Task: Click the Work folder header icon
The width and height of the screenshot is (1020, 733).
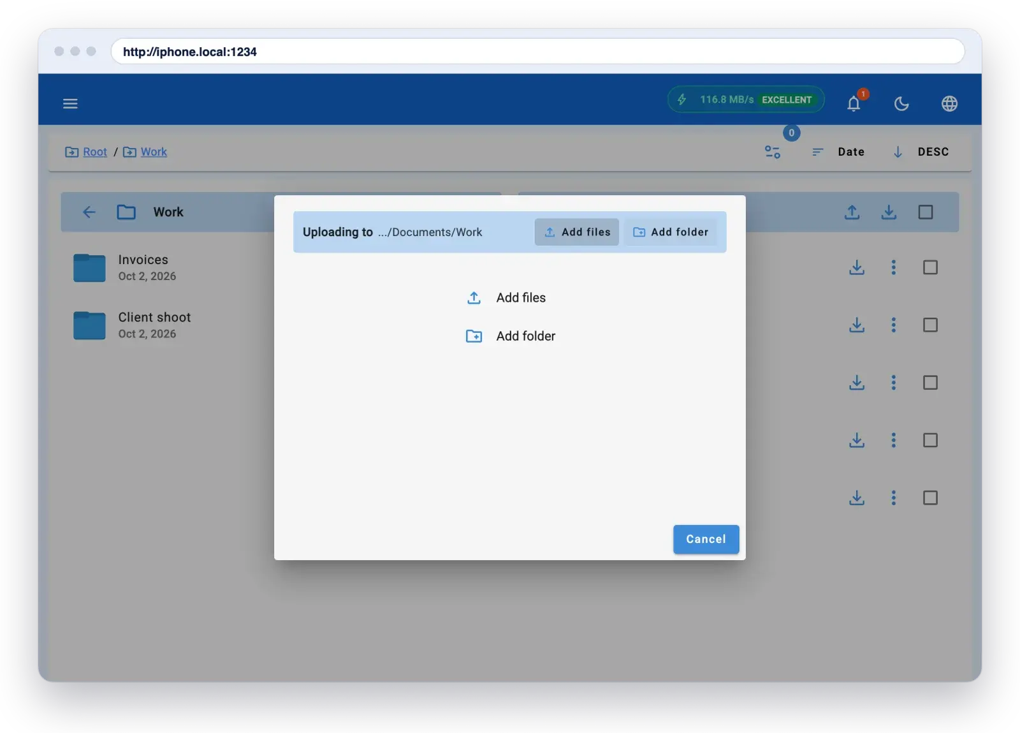Action: tap(126, 212)
